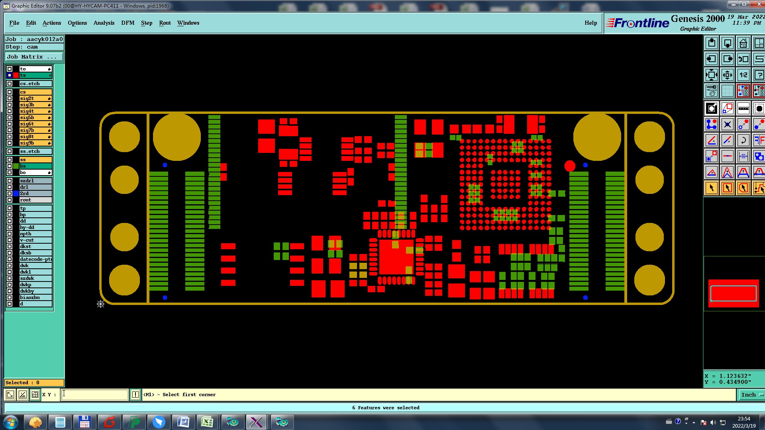765x430 pixels.
Task: Open the DFM menu
Action: 127,23
